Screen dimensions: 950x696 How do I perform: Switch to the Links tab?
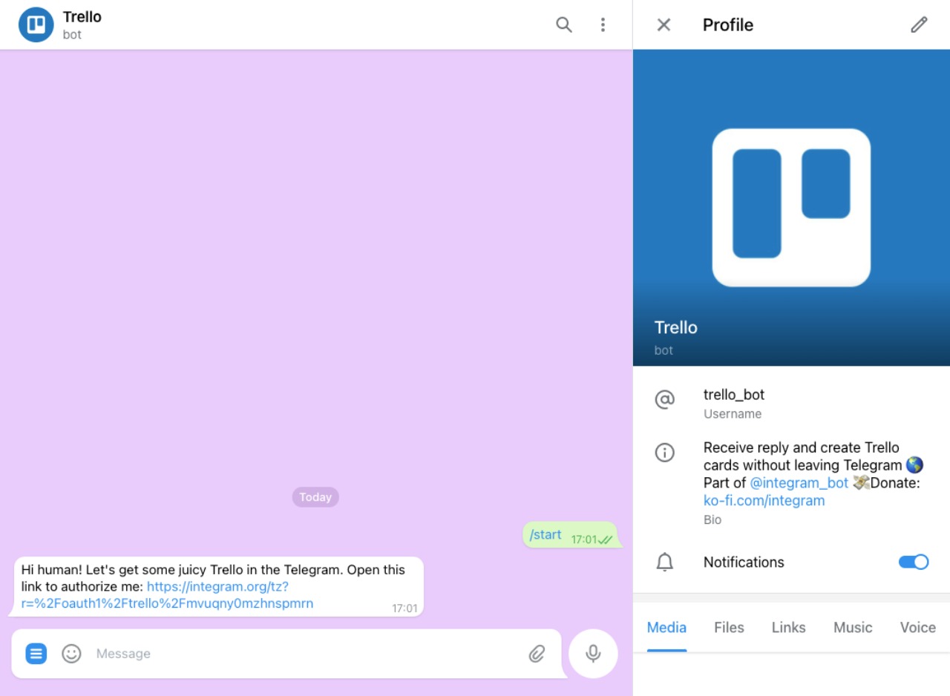(788, 628)
